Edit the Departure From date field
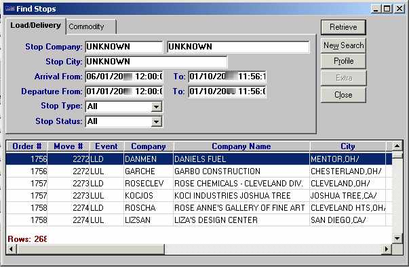This screenshot has height=267, width=409. pos(124,91)
